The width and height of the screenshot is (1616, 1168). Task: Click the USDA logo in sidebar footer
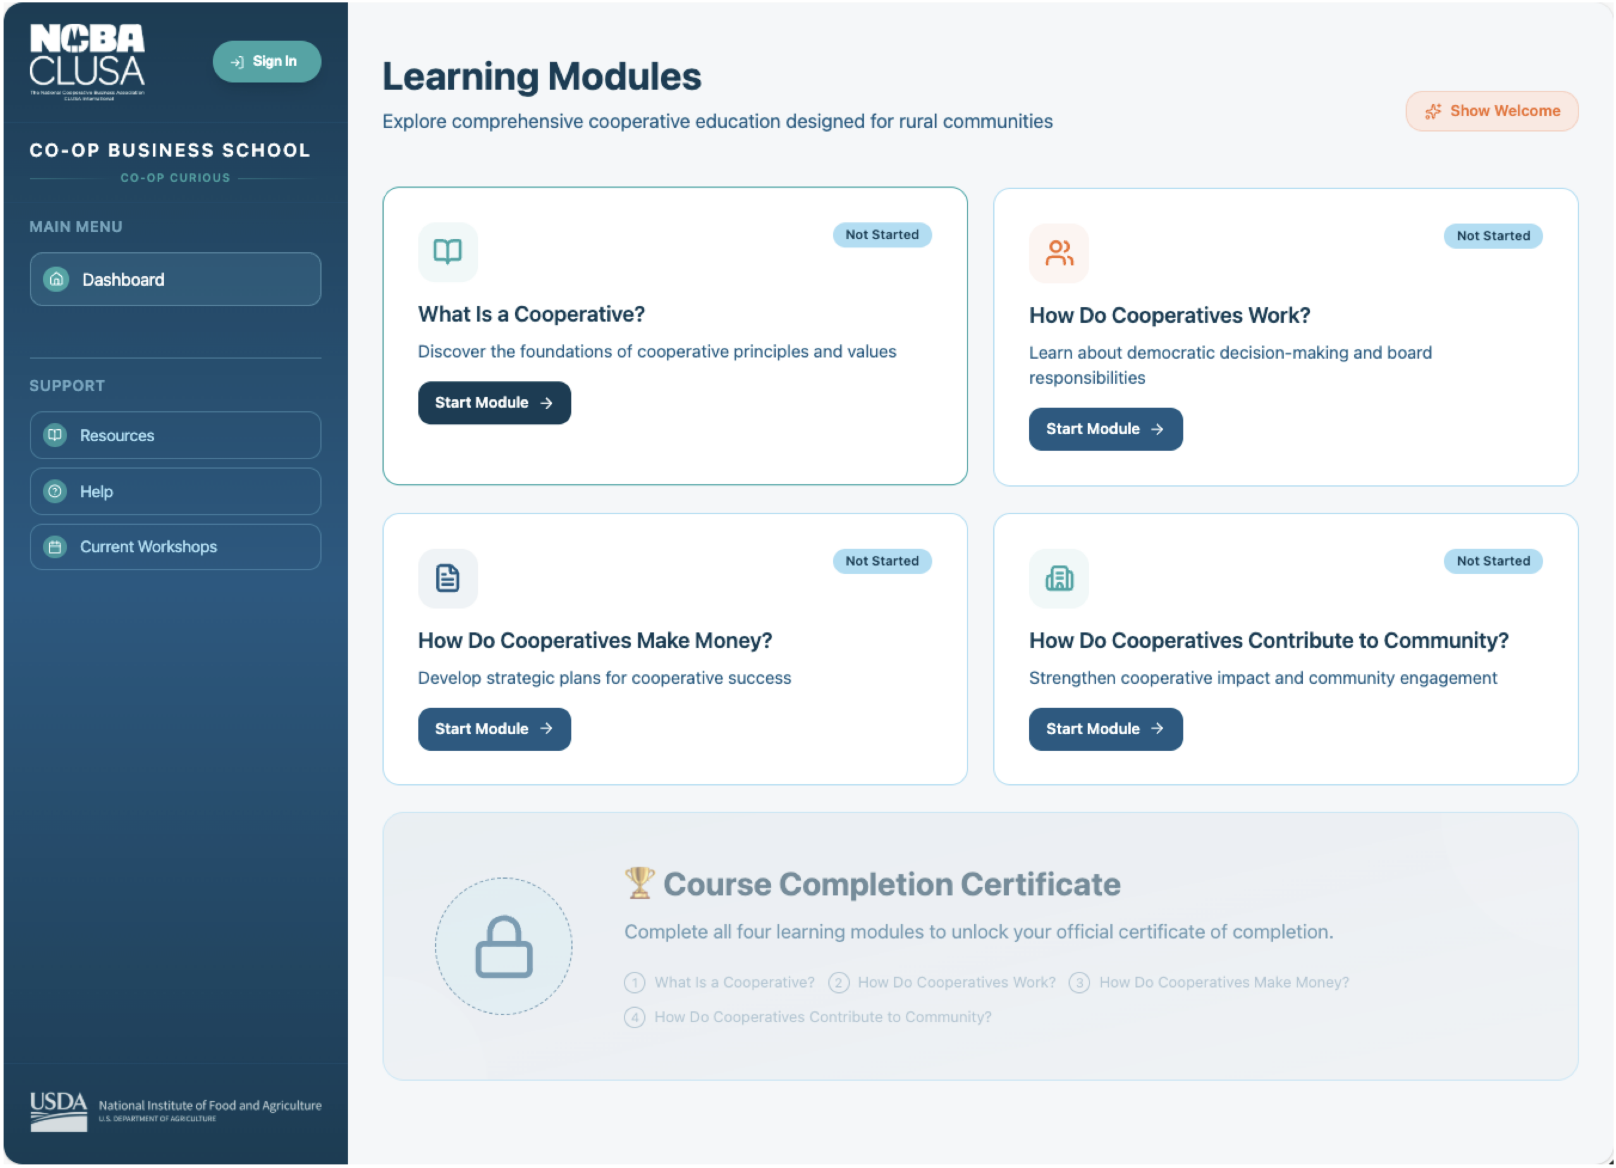click(59, 1111)
